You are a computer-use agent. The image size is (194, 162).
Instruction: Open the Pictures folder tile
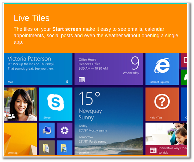coord(64,147)
